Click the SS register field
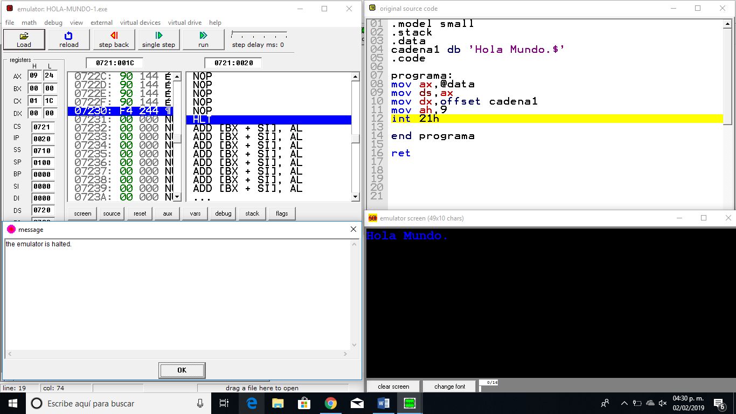The height and width of the screenshot is (414, 736). pyautogui.click(x=43, y=151)
